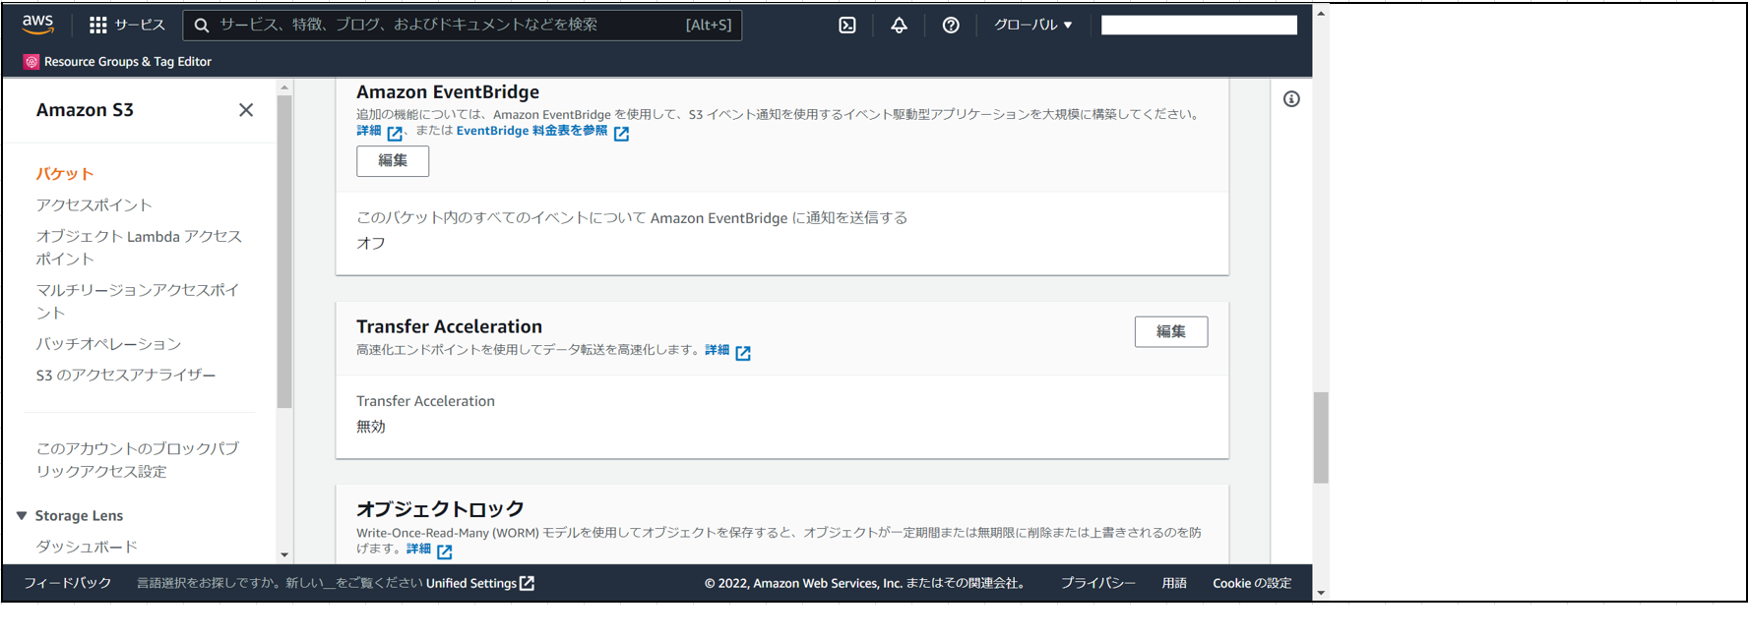Open the info panel circle icon
Screen dimensions: 1749x637
[1291, 99]
